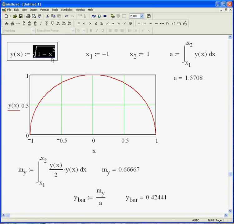Click the highlighted square root expression

click(x=44, y=51)
